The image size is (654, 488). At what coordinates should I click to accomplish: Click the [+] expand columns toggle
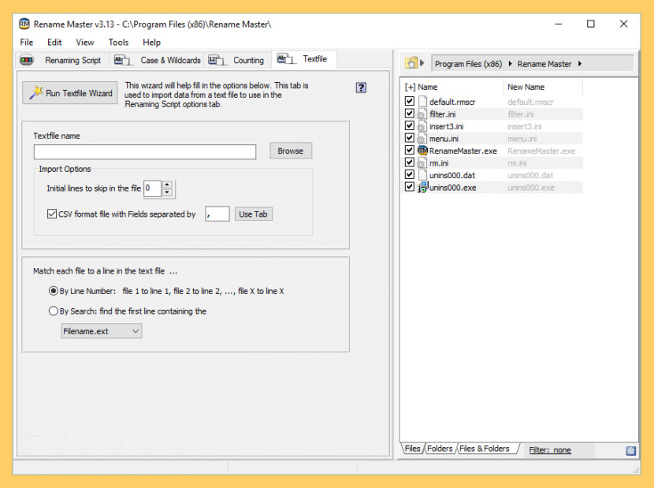pyautogui.click(x=410, y=88)
